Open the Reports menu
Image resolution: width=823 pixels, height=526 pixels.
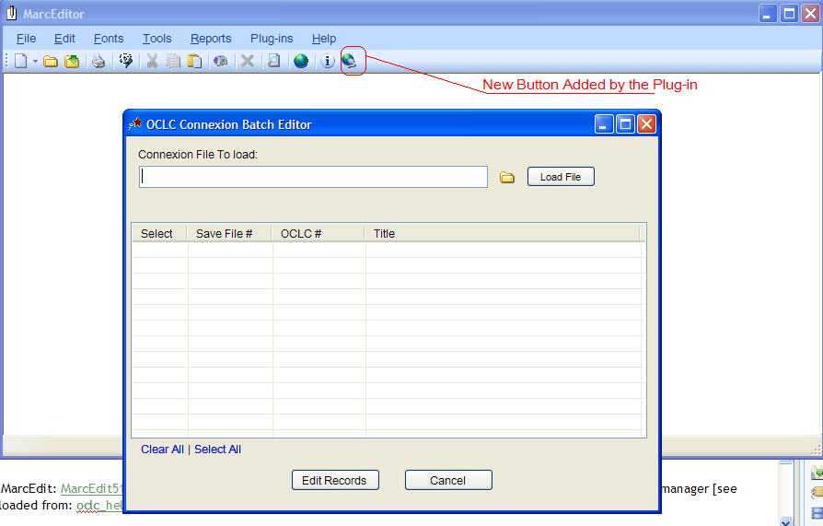coord(211,39)
